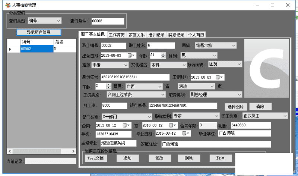Click the list's horizontal scrollbar left arrow
This screenshot has height=176, width=298.
(x=10, y=151)
